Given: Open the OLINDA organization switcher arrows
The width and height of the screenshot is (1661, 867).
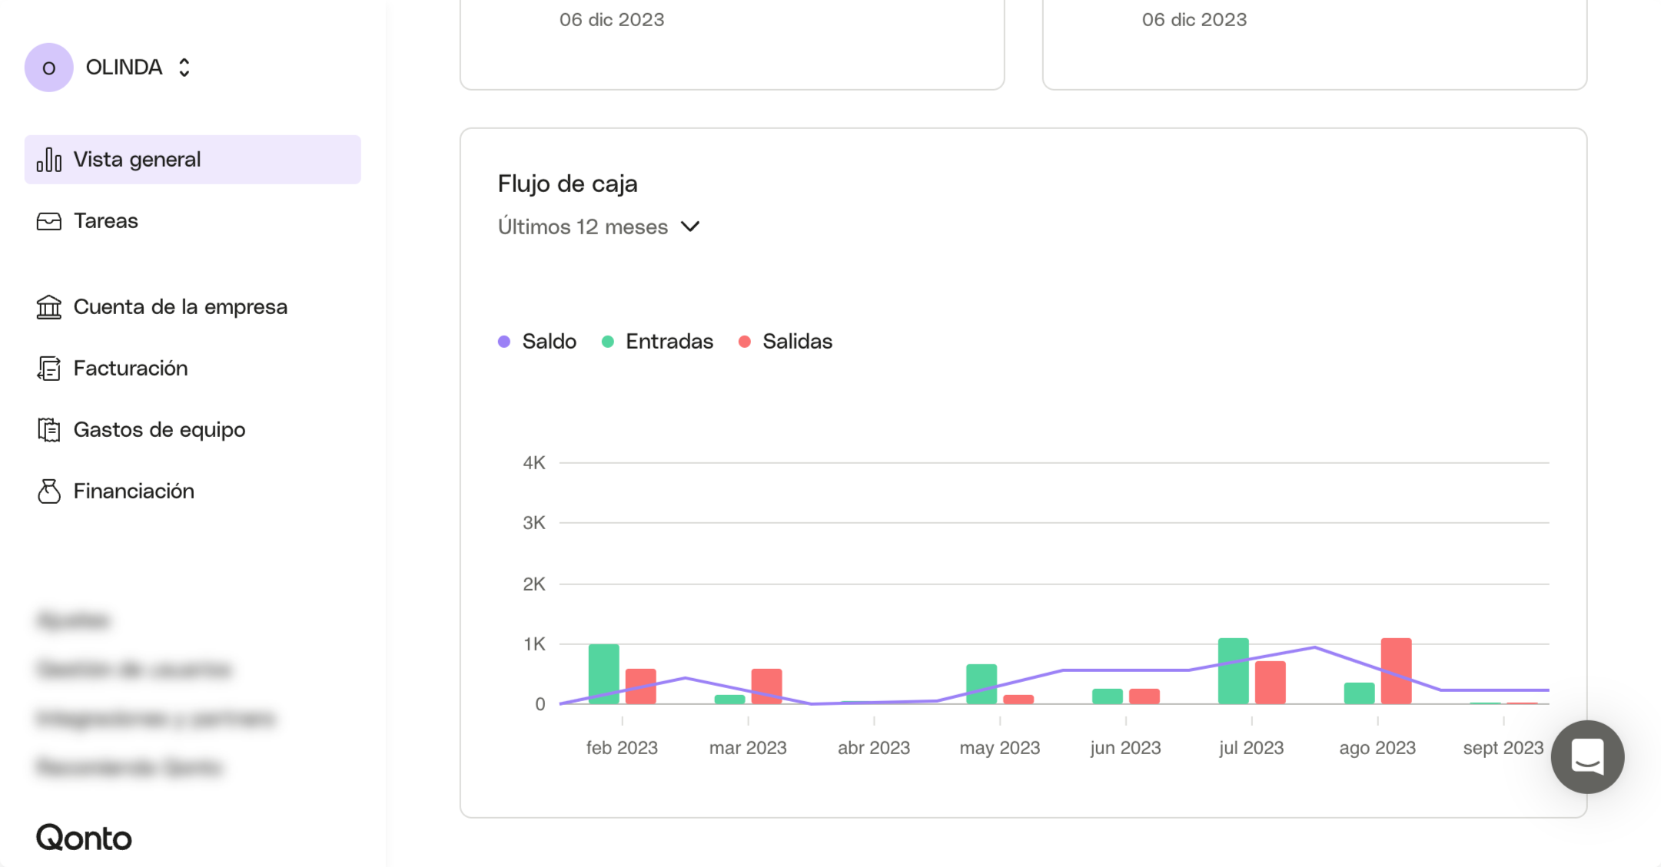Looking at the screenshot, I should 184,68.
